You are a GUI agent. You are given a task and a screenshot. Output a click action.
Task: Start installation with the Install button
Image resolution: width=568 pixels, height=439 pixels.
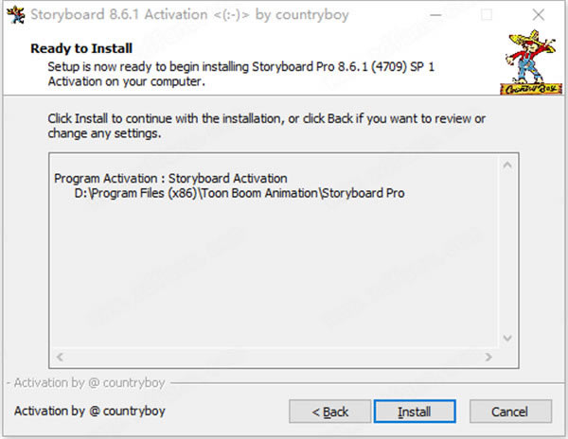[x=415, y=412]
